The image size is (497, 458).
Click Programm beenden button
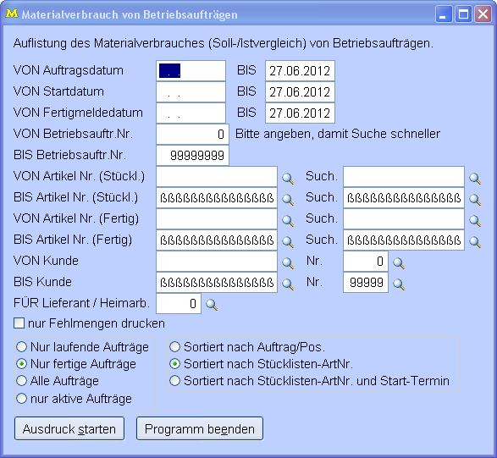(200, 429)
